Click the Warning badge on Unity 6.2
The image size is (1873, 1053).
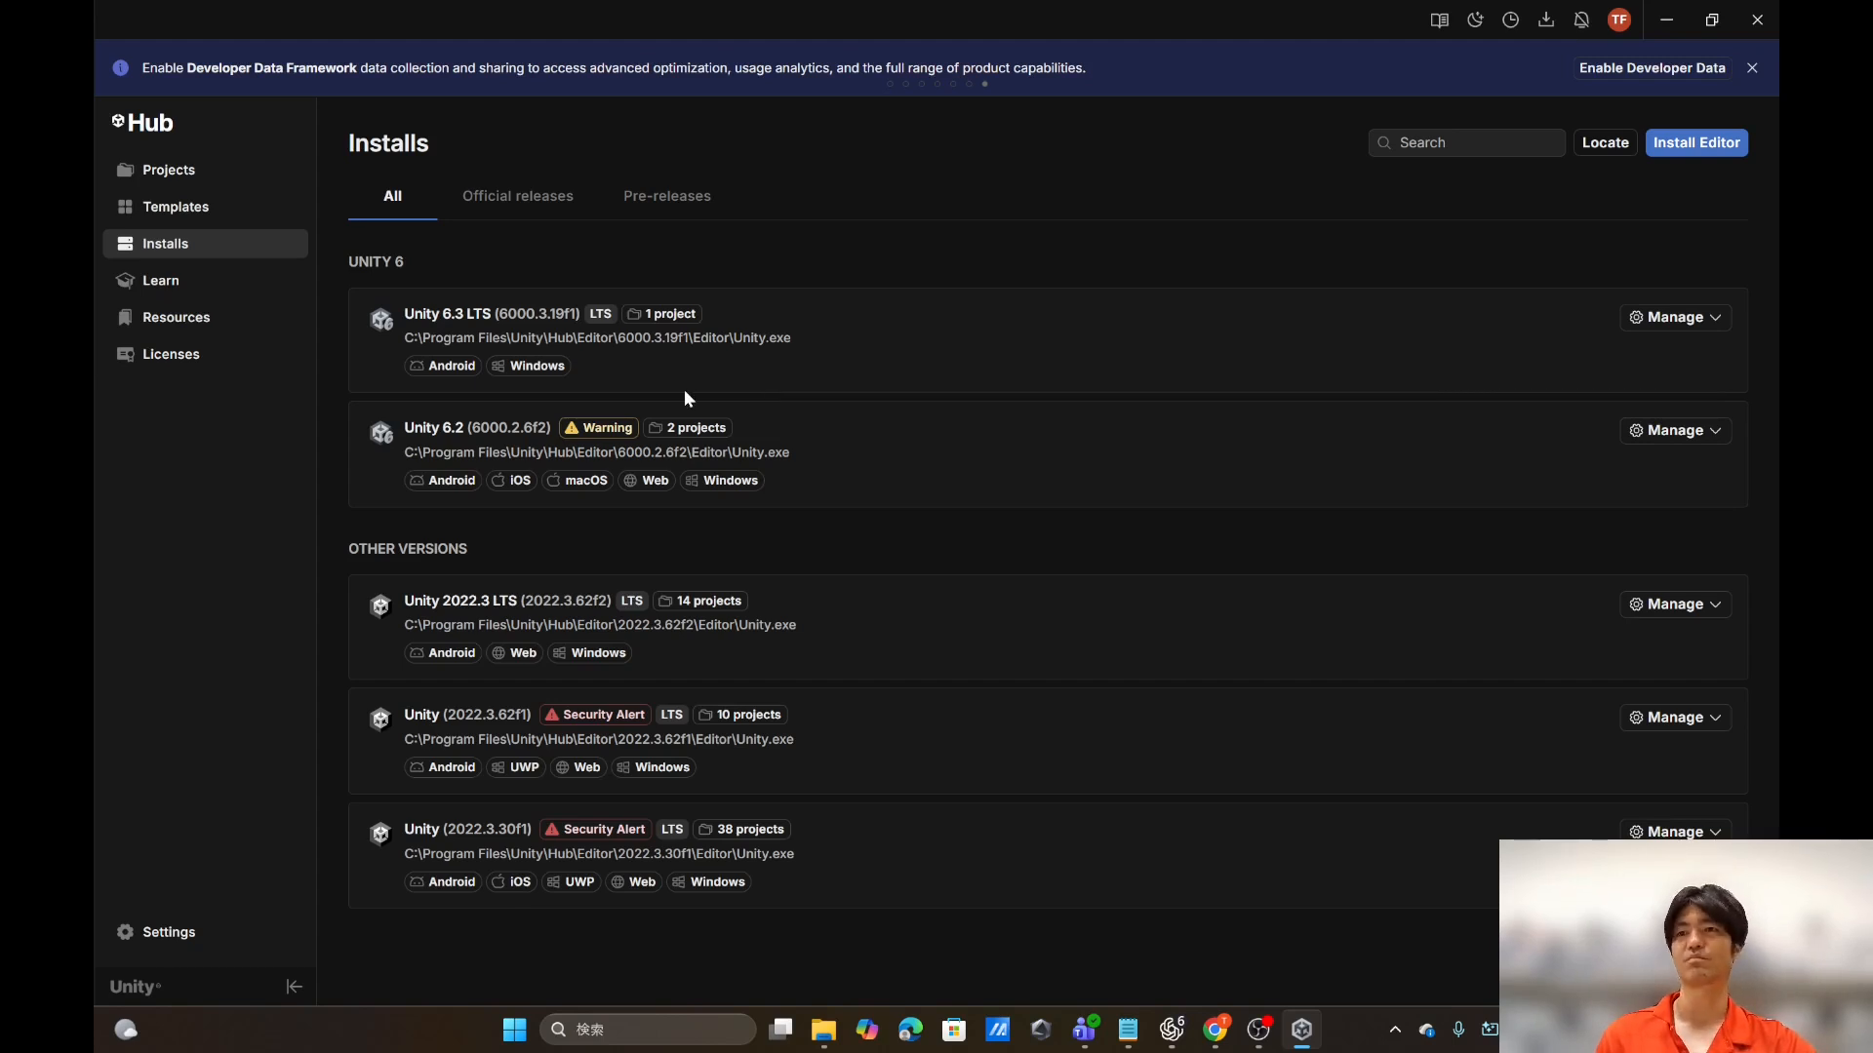599,428
